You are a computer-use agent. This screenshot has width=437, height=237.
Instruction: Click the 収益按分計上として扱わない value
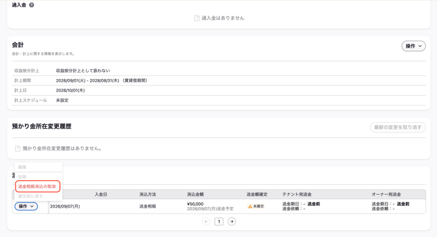tap(83, 71)
